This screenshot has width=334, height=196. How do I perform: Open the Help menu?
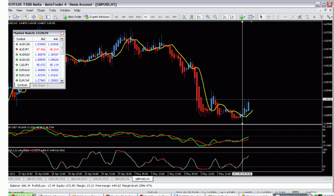[x=77, y=10]
